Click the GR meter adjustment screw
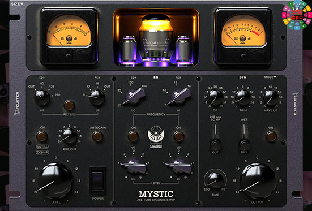 [69, 55]
